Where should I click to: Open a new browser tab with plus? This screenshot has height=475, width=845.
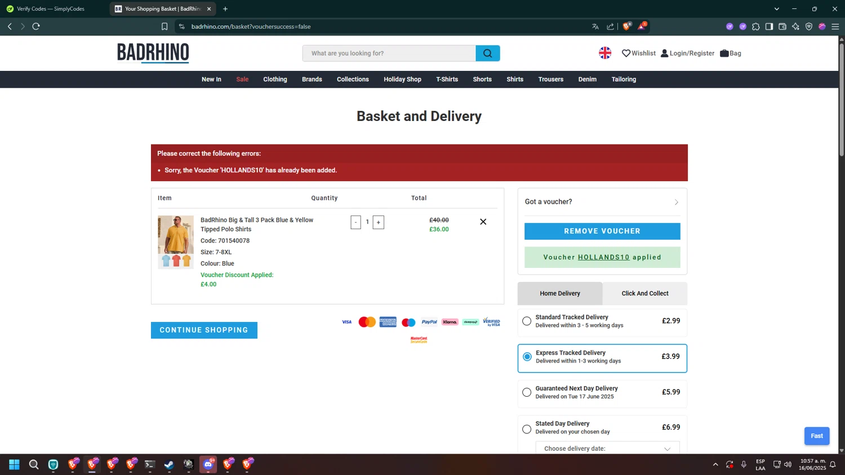pyautogui.click(x=225, y=9)
